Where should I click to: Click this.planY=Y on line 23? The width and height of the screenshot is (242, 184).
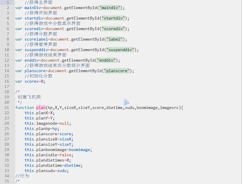[39, 118]
